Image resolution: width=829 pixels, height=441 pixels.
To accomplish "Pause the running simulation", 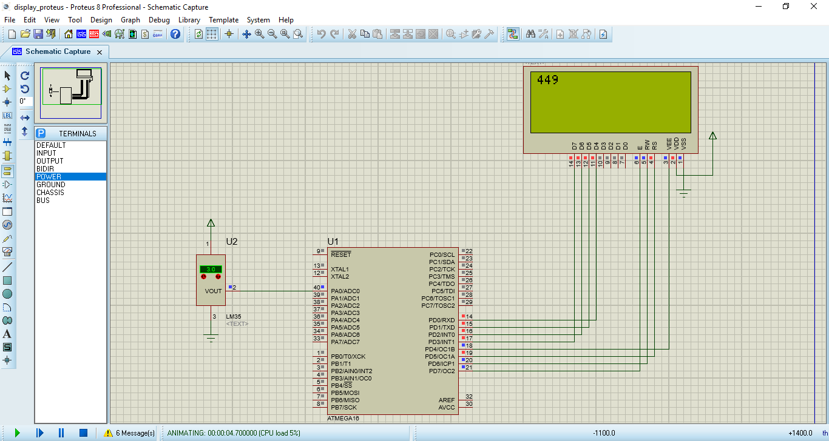I will point(61,433).
